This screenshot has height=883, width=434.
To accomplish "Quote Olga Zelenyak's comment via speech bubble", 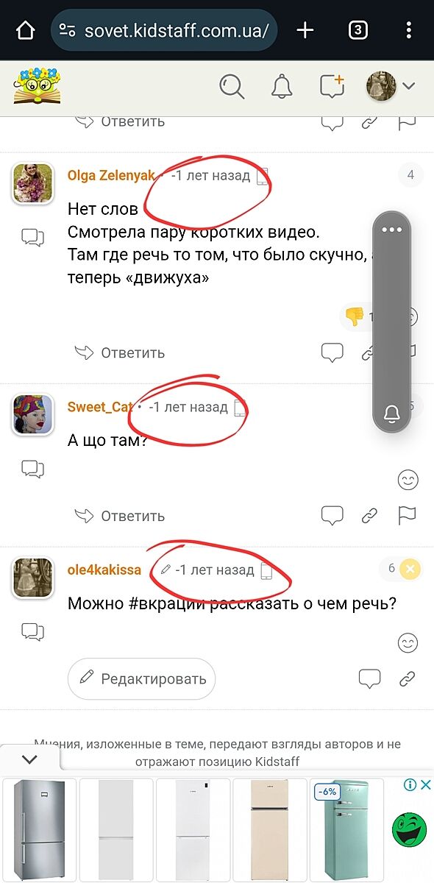I will click(x=332, y=352).
